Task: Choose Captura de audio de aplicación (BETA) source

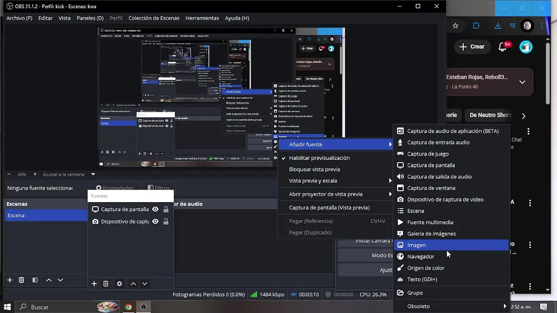Action: pos(451,131)
